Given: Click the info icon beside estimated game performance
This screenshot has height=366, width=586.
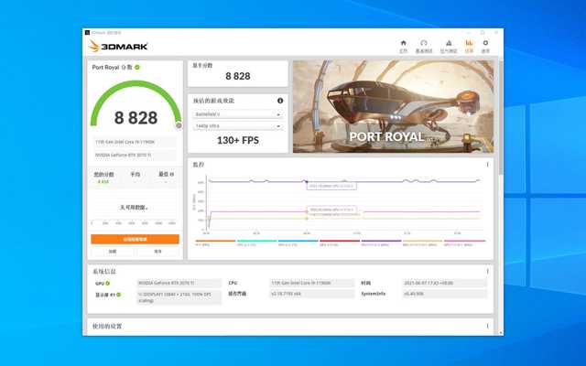Looking at the screenshot, I should [x=280, y=100].
